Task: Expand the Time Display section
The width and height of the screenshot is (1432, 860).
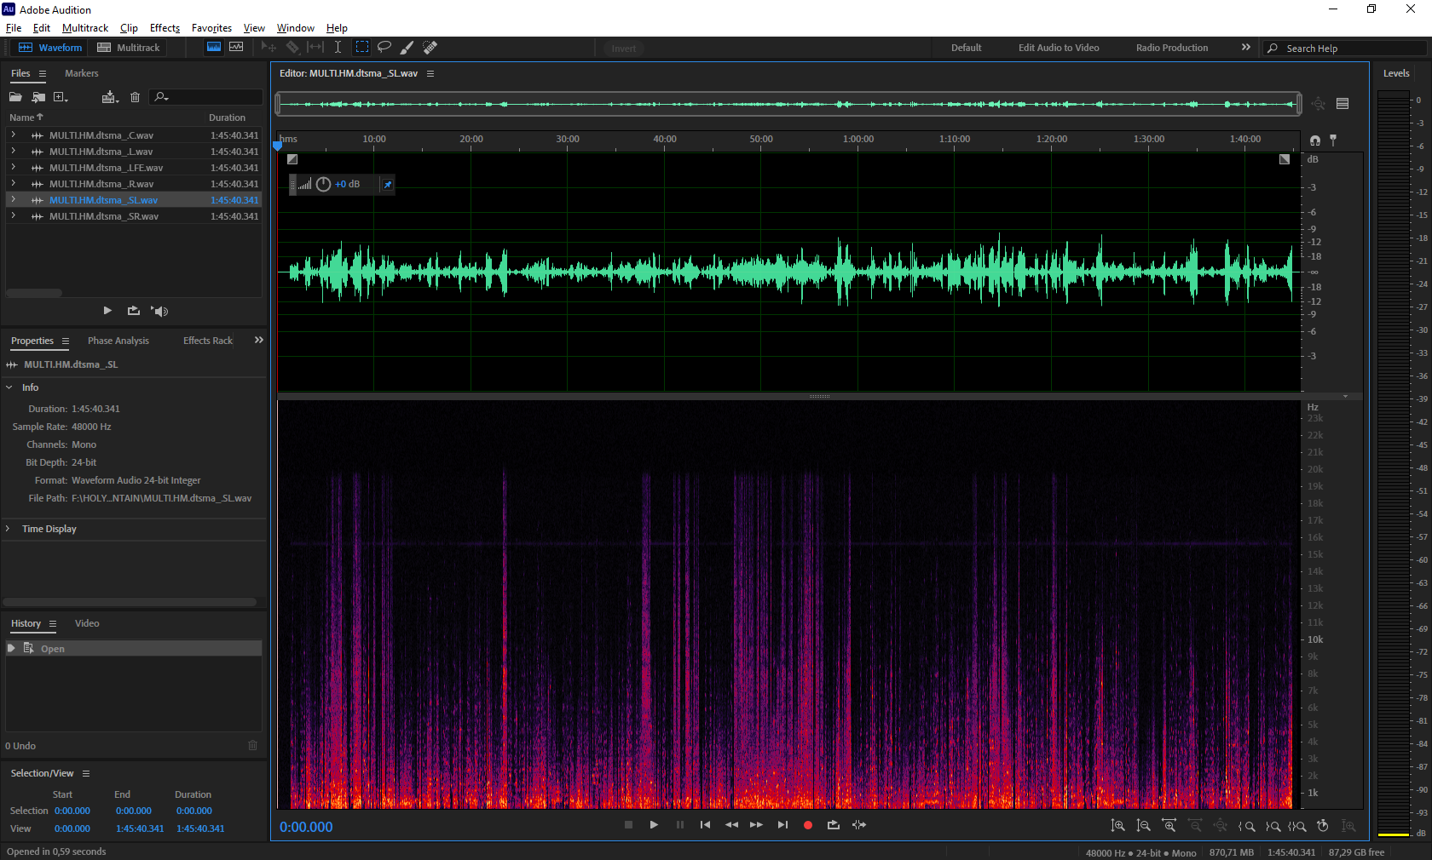Action: tap(9, 529)
